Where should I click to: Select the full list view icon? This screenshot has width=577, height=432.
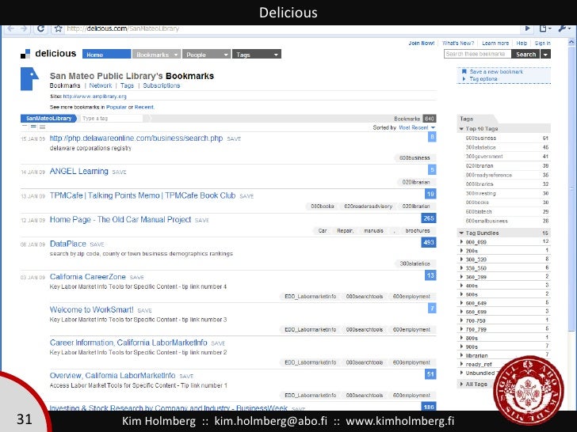point(42,127)
